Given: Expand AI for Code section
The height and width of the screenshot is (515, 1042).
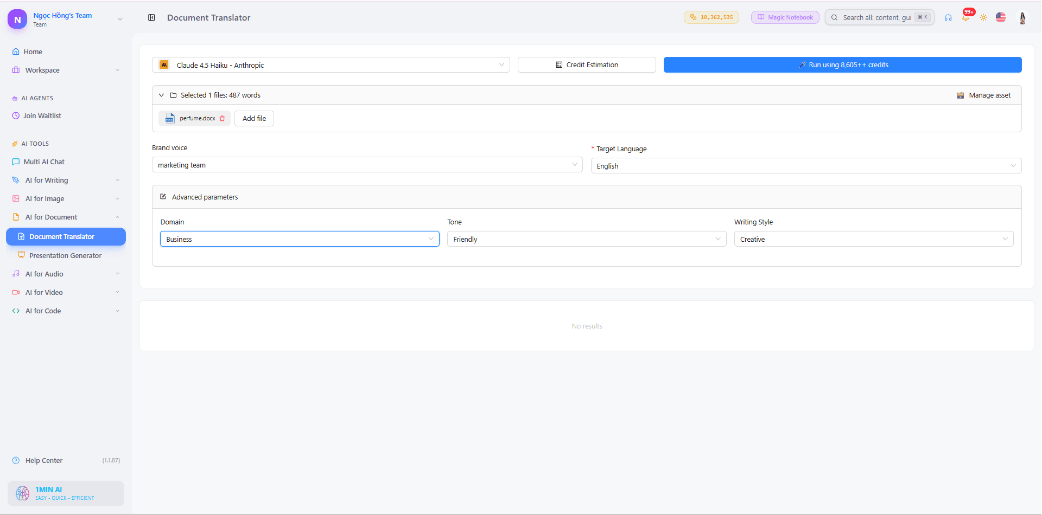Looking at the screenshot, I should point(66,311).
